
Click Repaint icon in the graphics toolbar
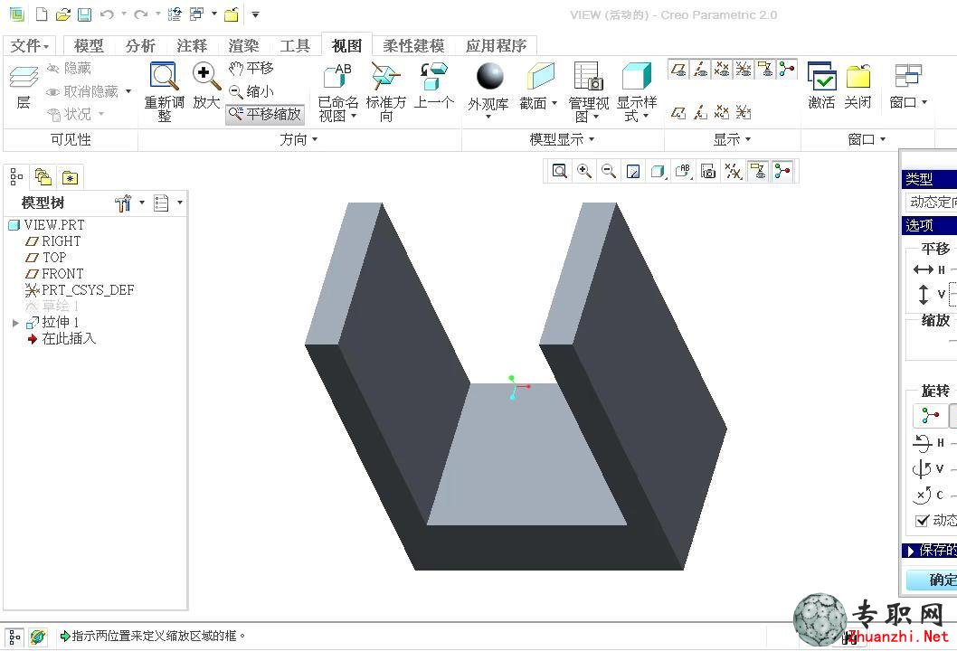(633, 172)
